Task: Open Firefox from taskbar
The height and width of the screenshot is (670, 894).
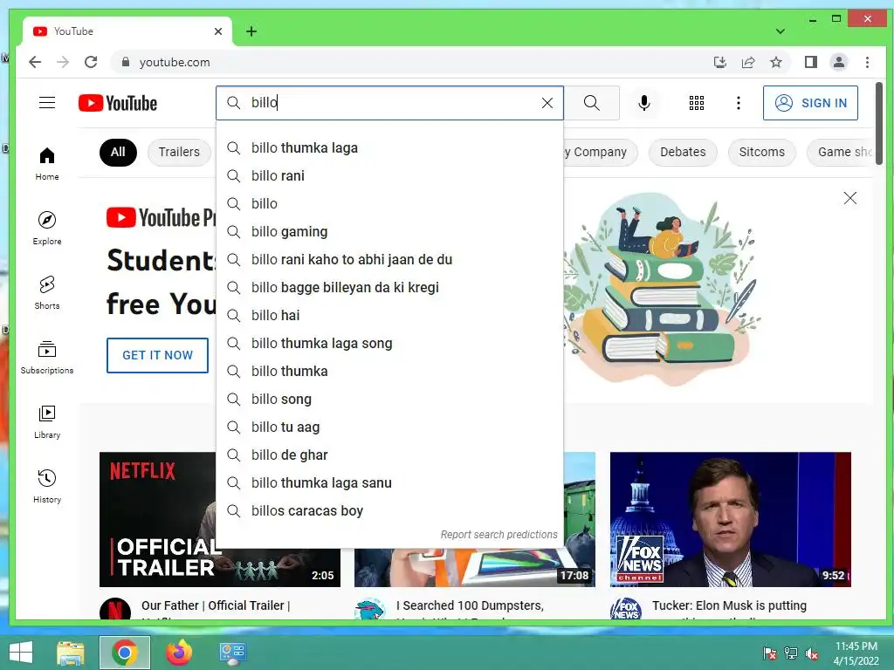Action: click(179, 653)
